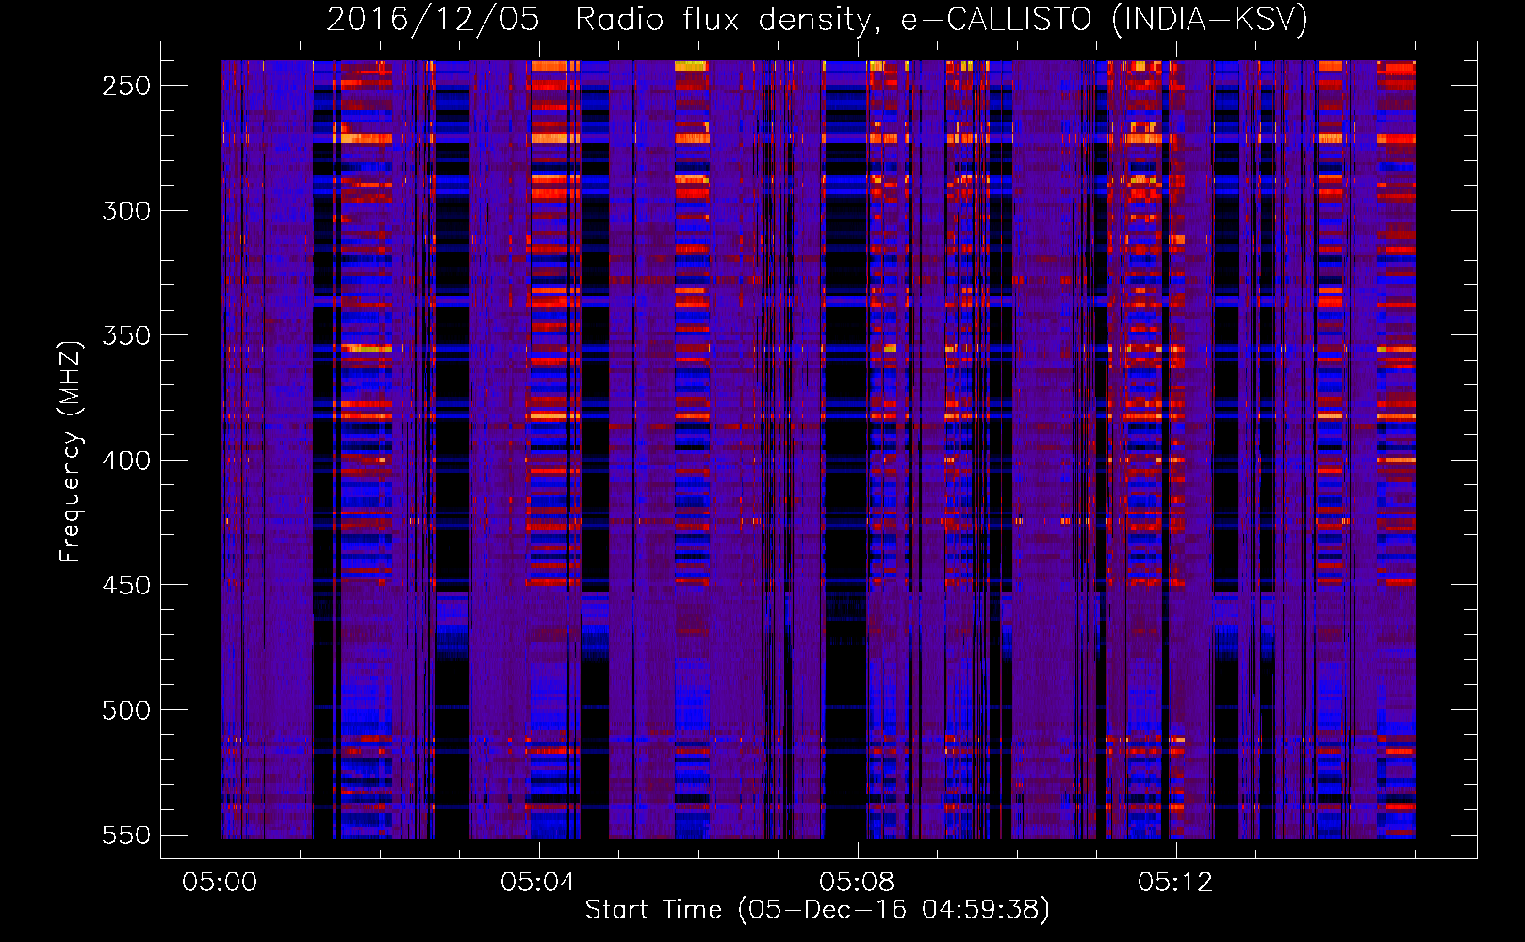Viewport: 1525px width, 942px height.
Task: Click the time label 05:08
Action: coord(857,883)
